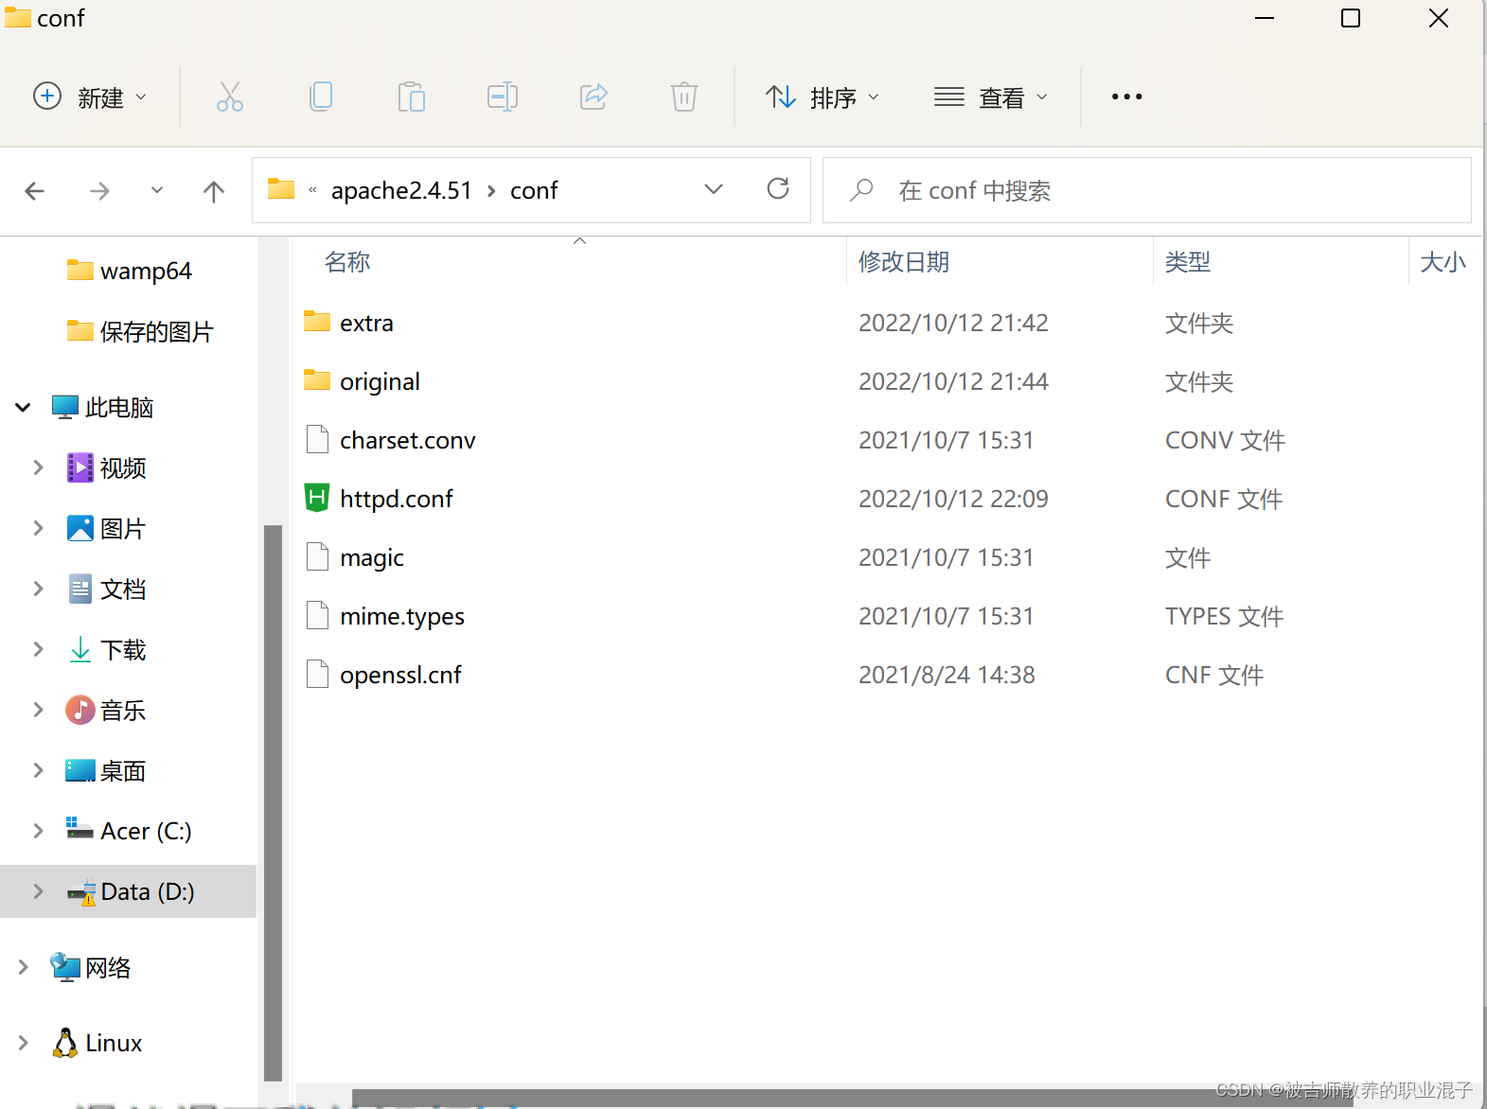Select wamp64 folder in sidebar

[129, 271]
